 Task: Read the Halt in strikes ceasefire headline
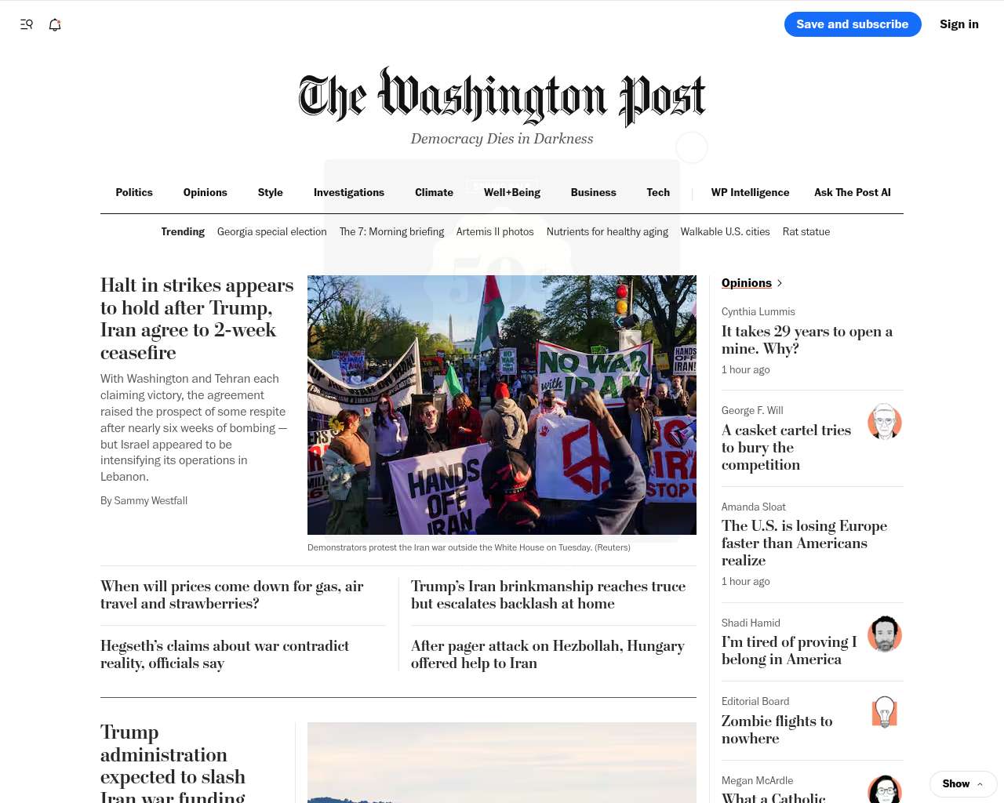tap(197, 318)
